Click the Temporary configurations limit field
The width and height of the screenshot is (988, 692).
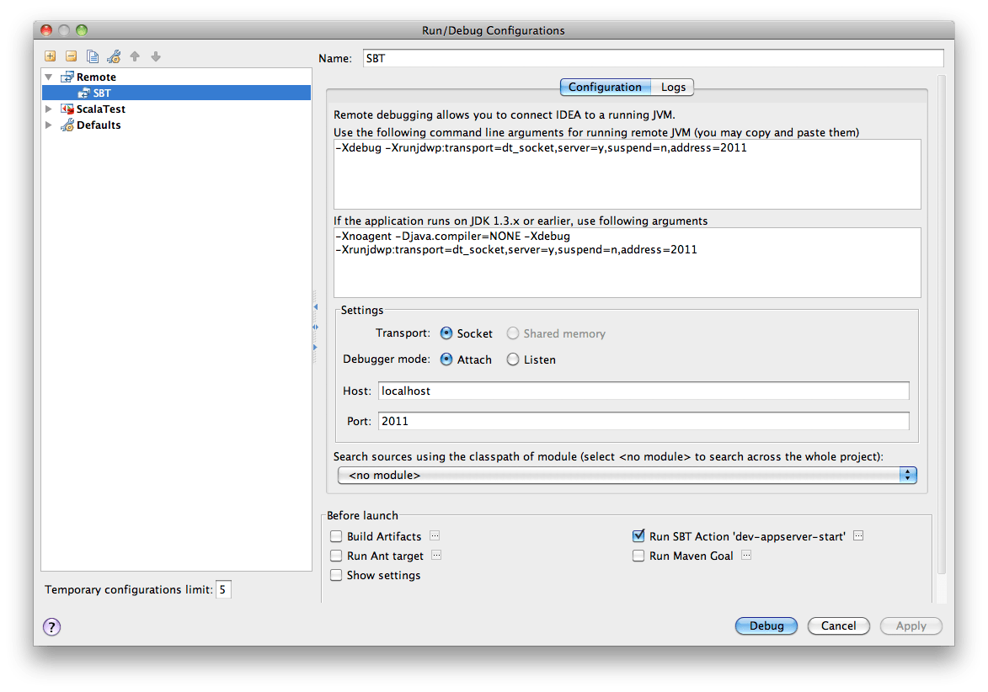[x=223, y=590]
